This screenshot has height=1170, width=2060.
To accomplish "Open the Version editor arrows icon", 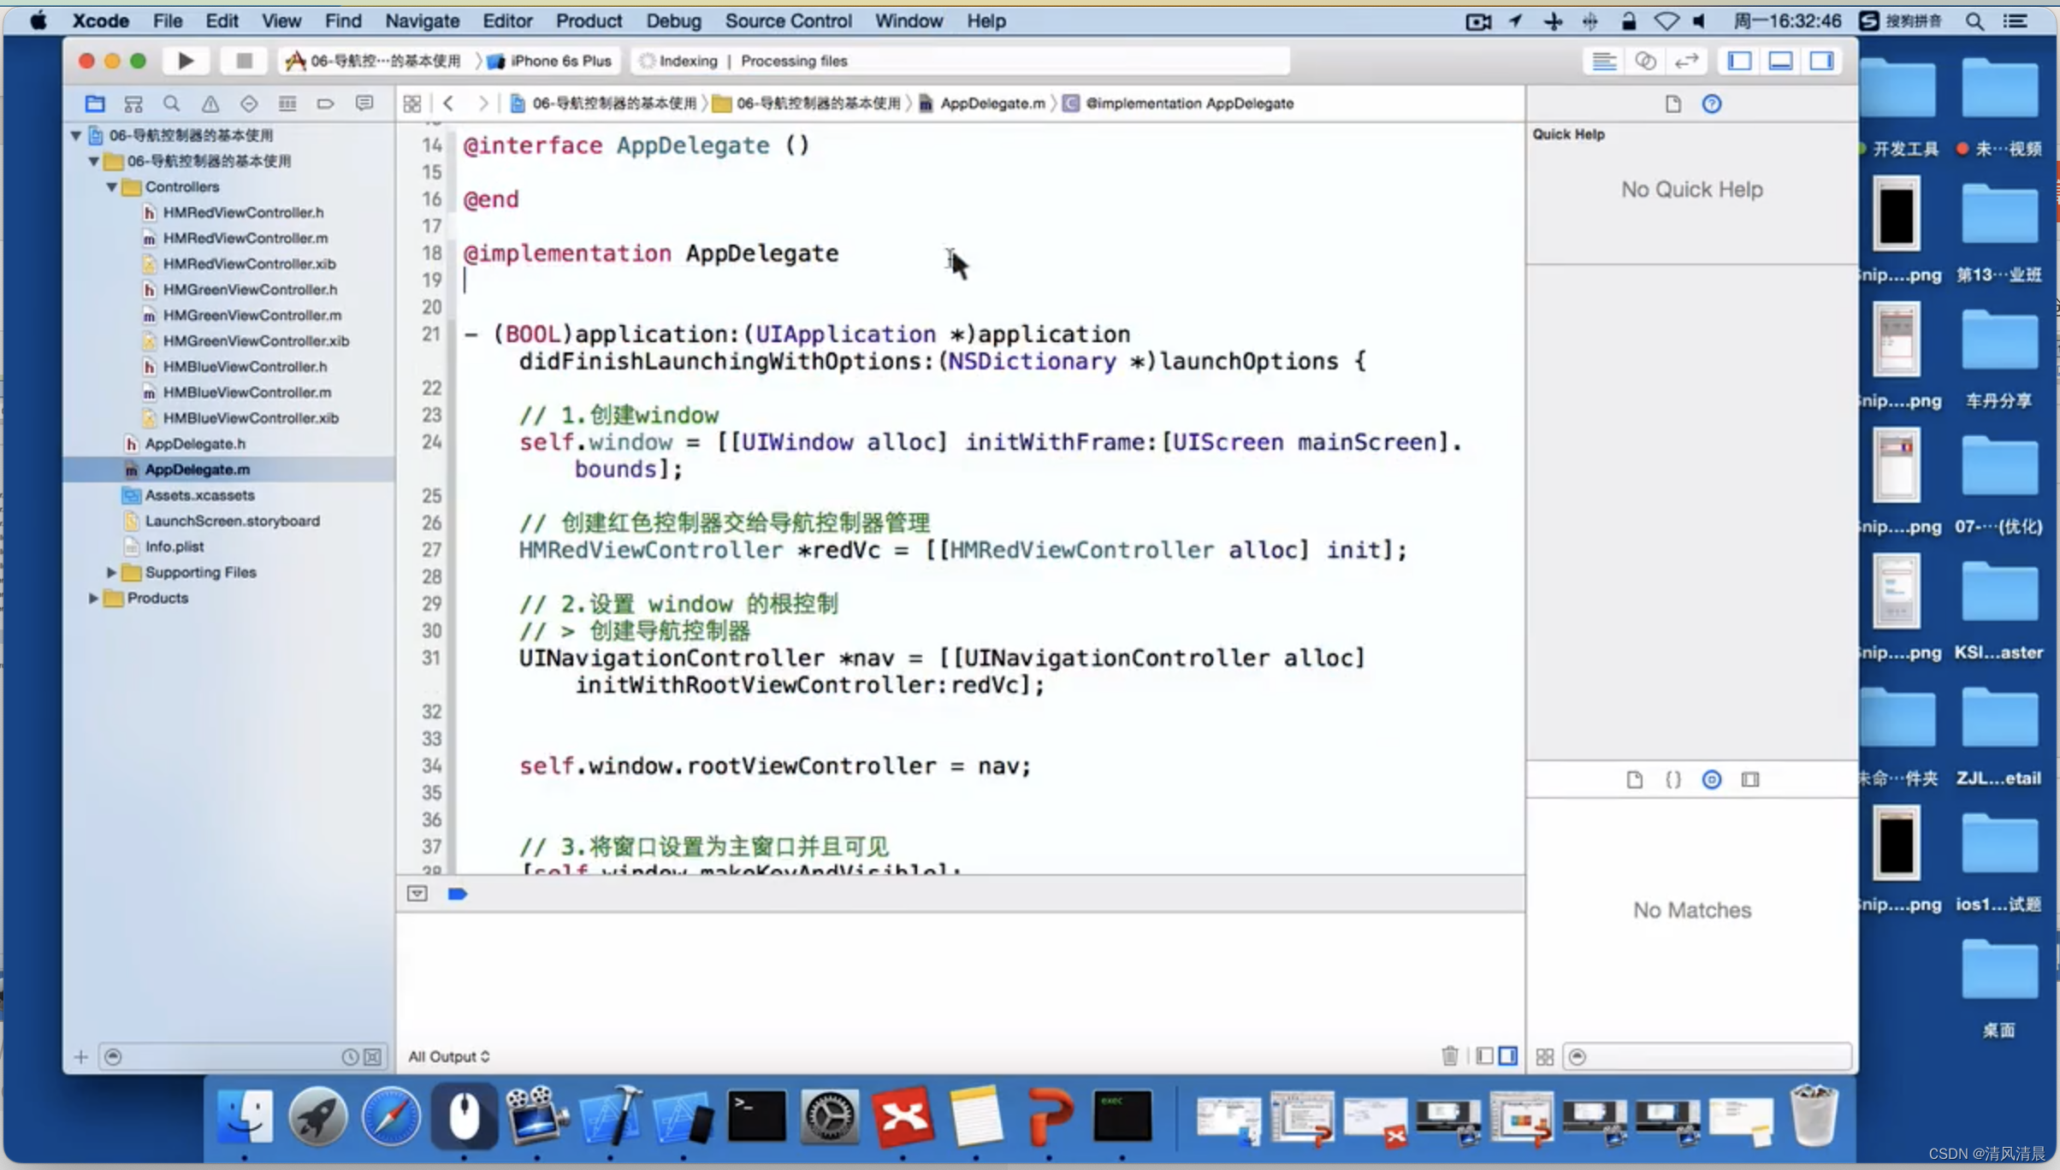I will 1686,61.
